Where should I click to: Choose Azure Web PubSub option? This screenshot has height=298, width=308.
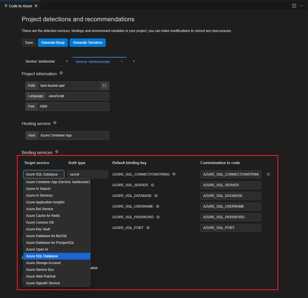click(57, 276)
